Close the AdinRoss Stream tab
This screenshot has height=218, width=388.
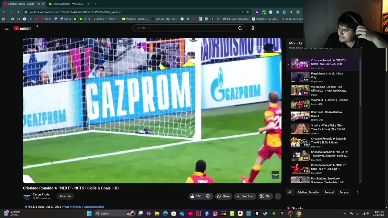pyautogui.click(x=88, y=4)
